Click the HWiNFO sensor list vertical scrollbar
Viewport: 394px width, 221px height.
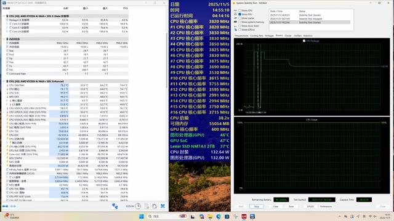tap(167, 60)
